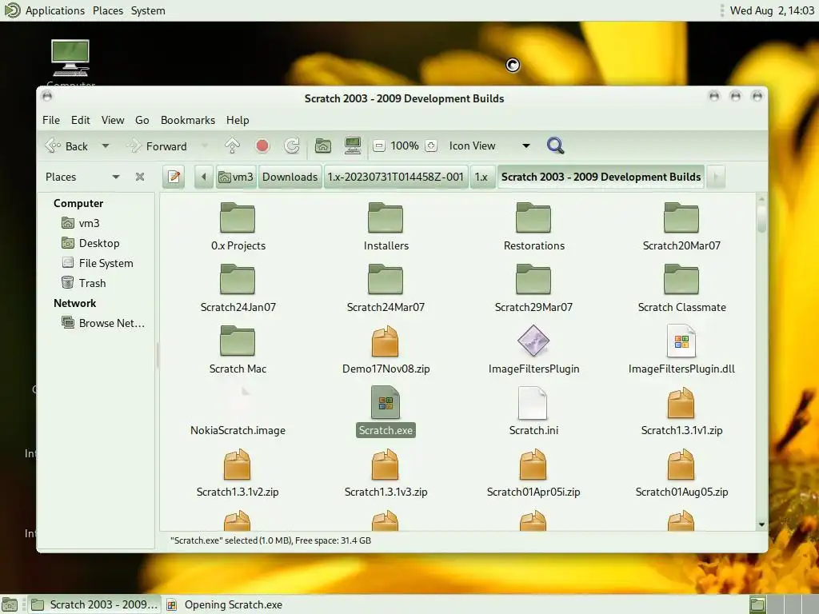
Task: Open the Help menu
Action: 237,120
